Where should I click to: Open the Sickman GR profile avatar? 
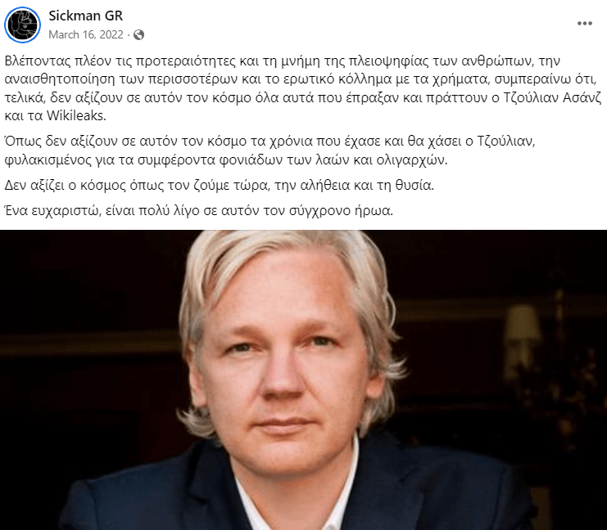(x=22, y=25)
